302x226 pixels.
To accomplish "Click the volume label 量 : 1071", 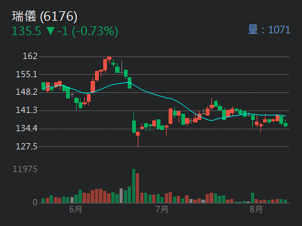I will tap(269, 30).
